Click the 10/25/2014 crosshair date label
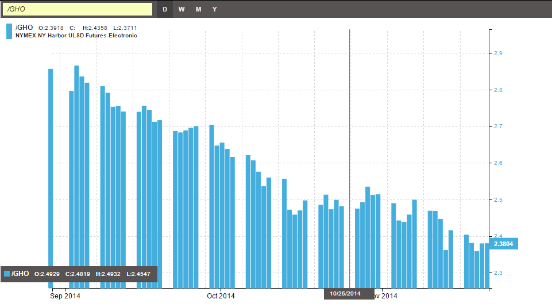 (345, 294)
